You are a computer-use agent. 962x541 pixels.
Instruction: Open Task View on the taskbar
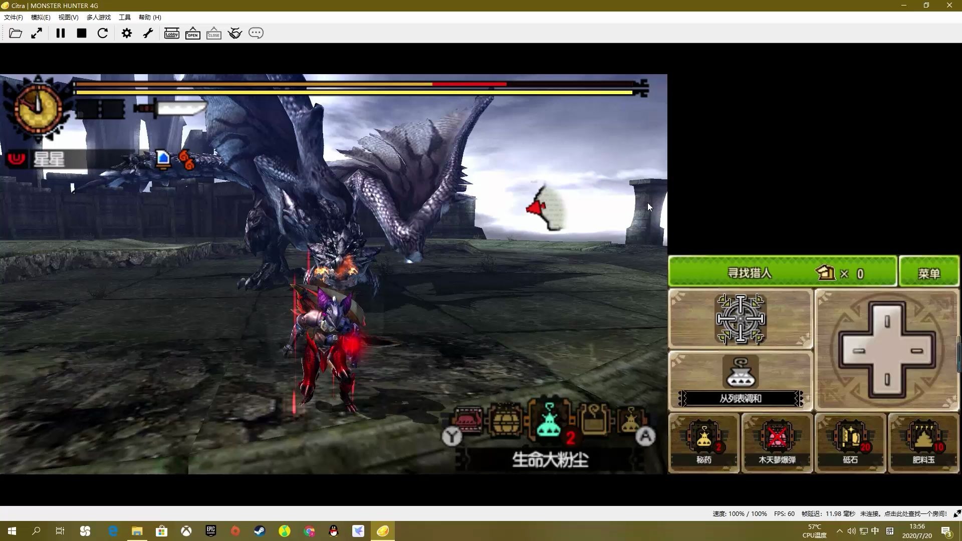point(60,531)
